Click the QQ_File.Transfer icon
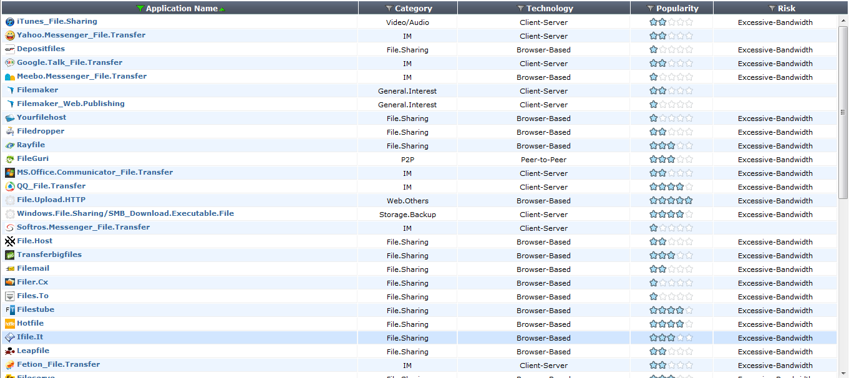 9,187
